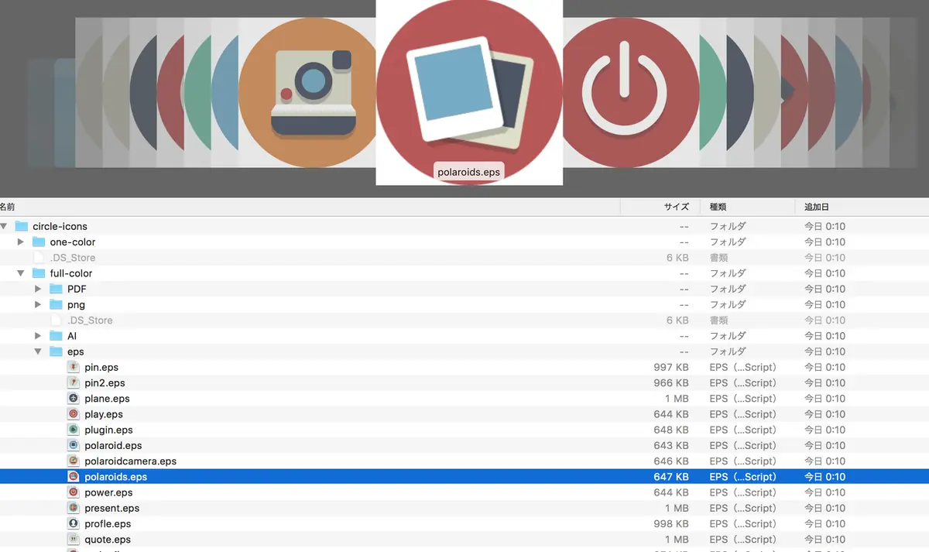Screen dimensions: 929x552
Task: Collapse the circle-icons folder
Action: (x=4, y=226)
